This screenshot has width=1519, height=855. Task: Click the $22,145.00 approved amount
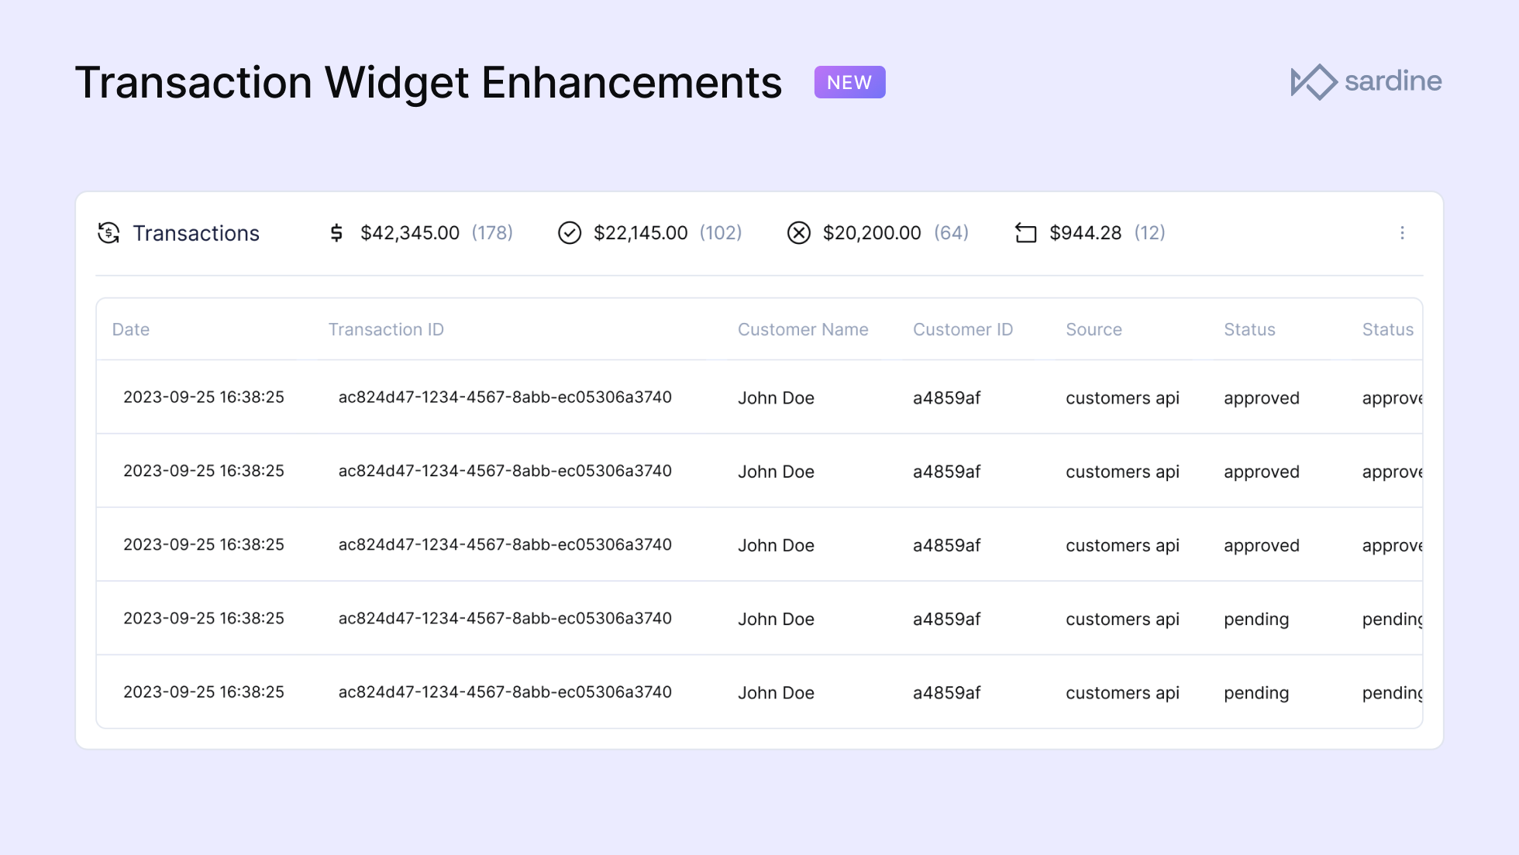pos(640,233)
